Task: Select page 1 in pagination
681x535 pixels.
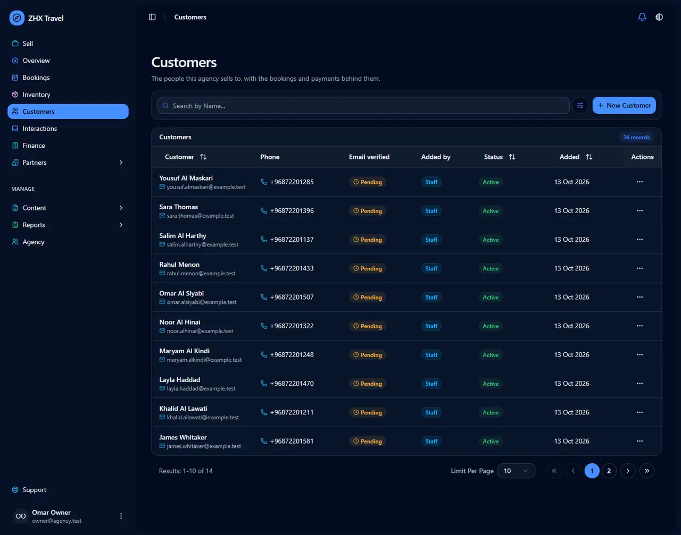Action: point(592,471)
